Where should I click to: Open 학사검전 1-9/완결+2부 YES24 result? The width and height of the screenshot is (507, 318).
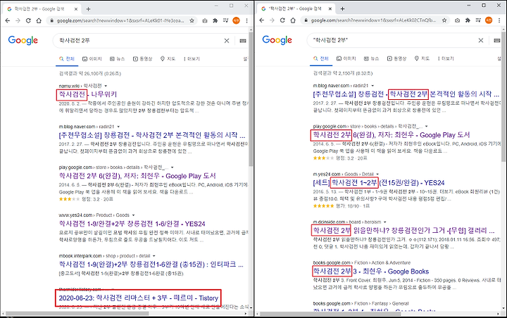point(132,224)
